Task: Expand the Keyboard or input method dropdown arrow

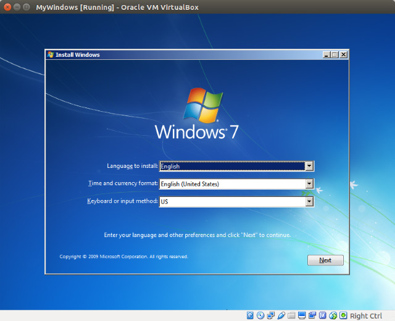Action: (x=309, y=201)
